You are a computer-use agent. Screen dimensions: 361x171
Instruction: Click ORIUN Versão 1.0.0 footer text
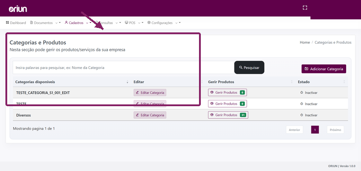342,166
